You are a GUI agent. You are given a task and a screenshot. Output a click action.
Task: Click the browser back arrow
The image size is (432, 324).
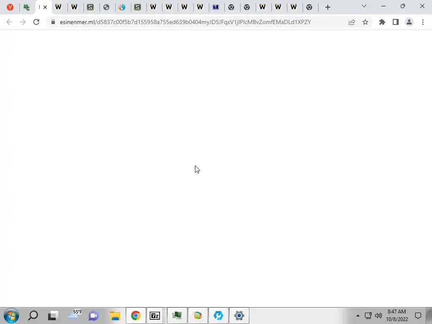[x=9, y=22]
